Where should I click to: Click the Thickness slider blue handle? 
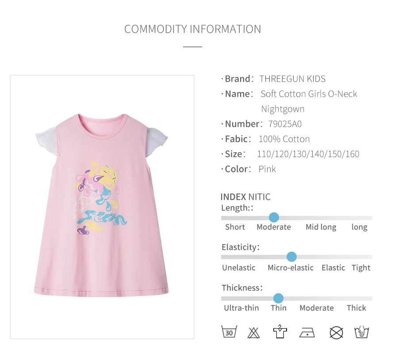pyautogui.click(x=278, y=298)
